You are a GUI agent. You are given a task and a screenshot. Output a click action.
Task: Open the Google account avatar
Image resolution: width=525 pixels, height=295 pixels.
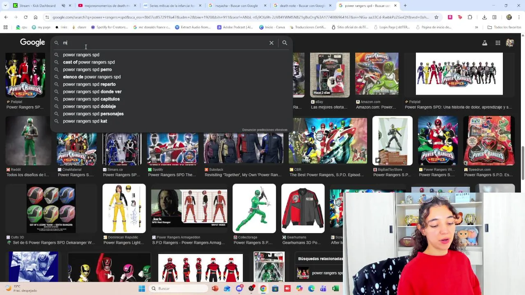(x=510, y=43)
